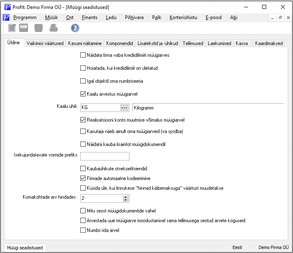Image resolution: width=293 pixels, height=253 pixels.
Task: Click the greyed-out first toolbar icon (blank document)
Action: click(x=12, y=28)
